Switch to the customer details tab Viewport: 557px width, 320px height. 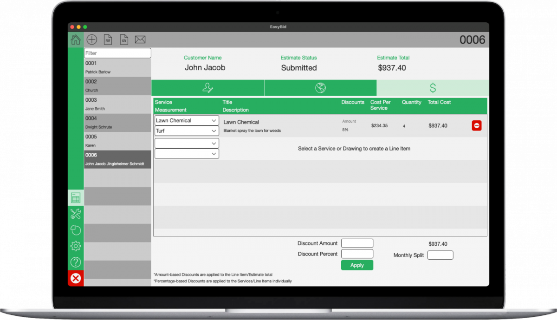click(x=207, y=87)
